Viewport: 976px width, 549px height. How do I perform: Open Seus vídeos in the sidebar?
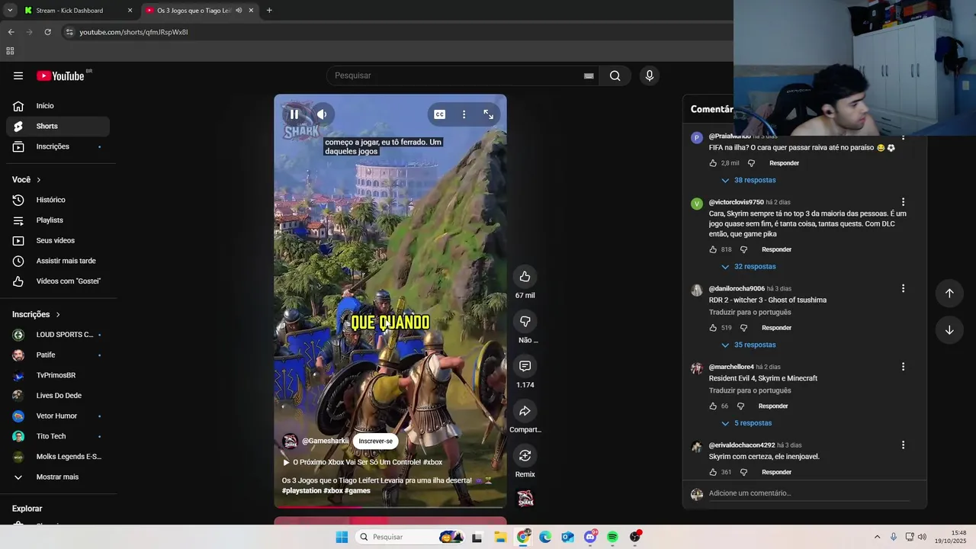coord(58,240)
